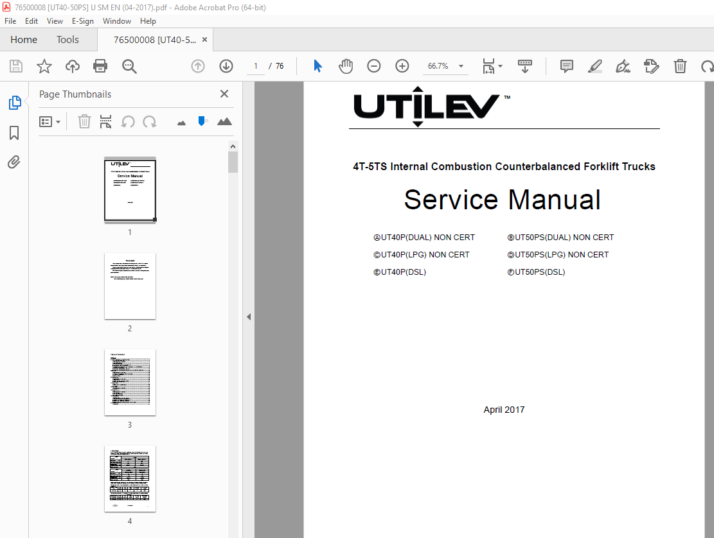714x538 pixels.
Task: Open the Attachments paperclip panel
Action: (14, 162)
